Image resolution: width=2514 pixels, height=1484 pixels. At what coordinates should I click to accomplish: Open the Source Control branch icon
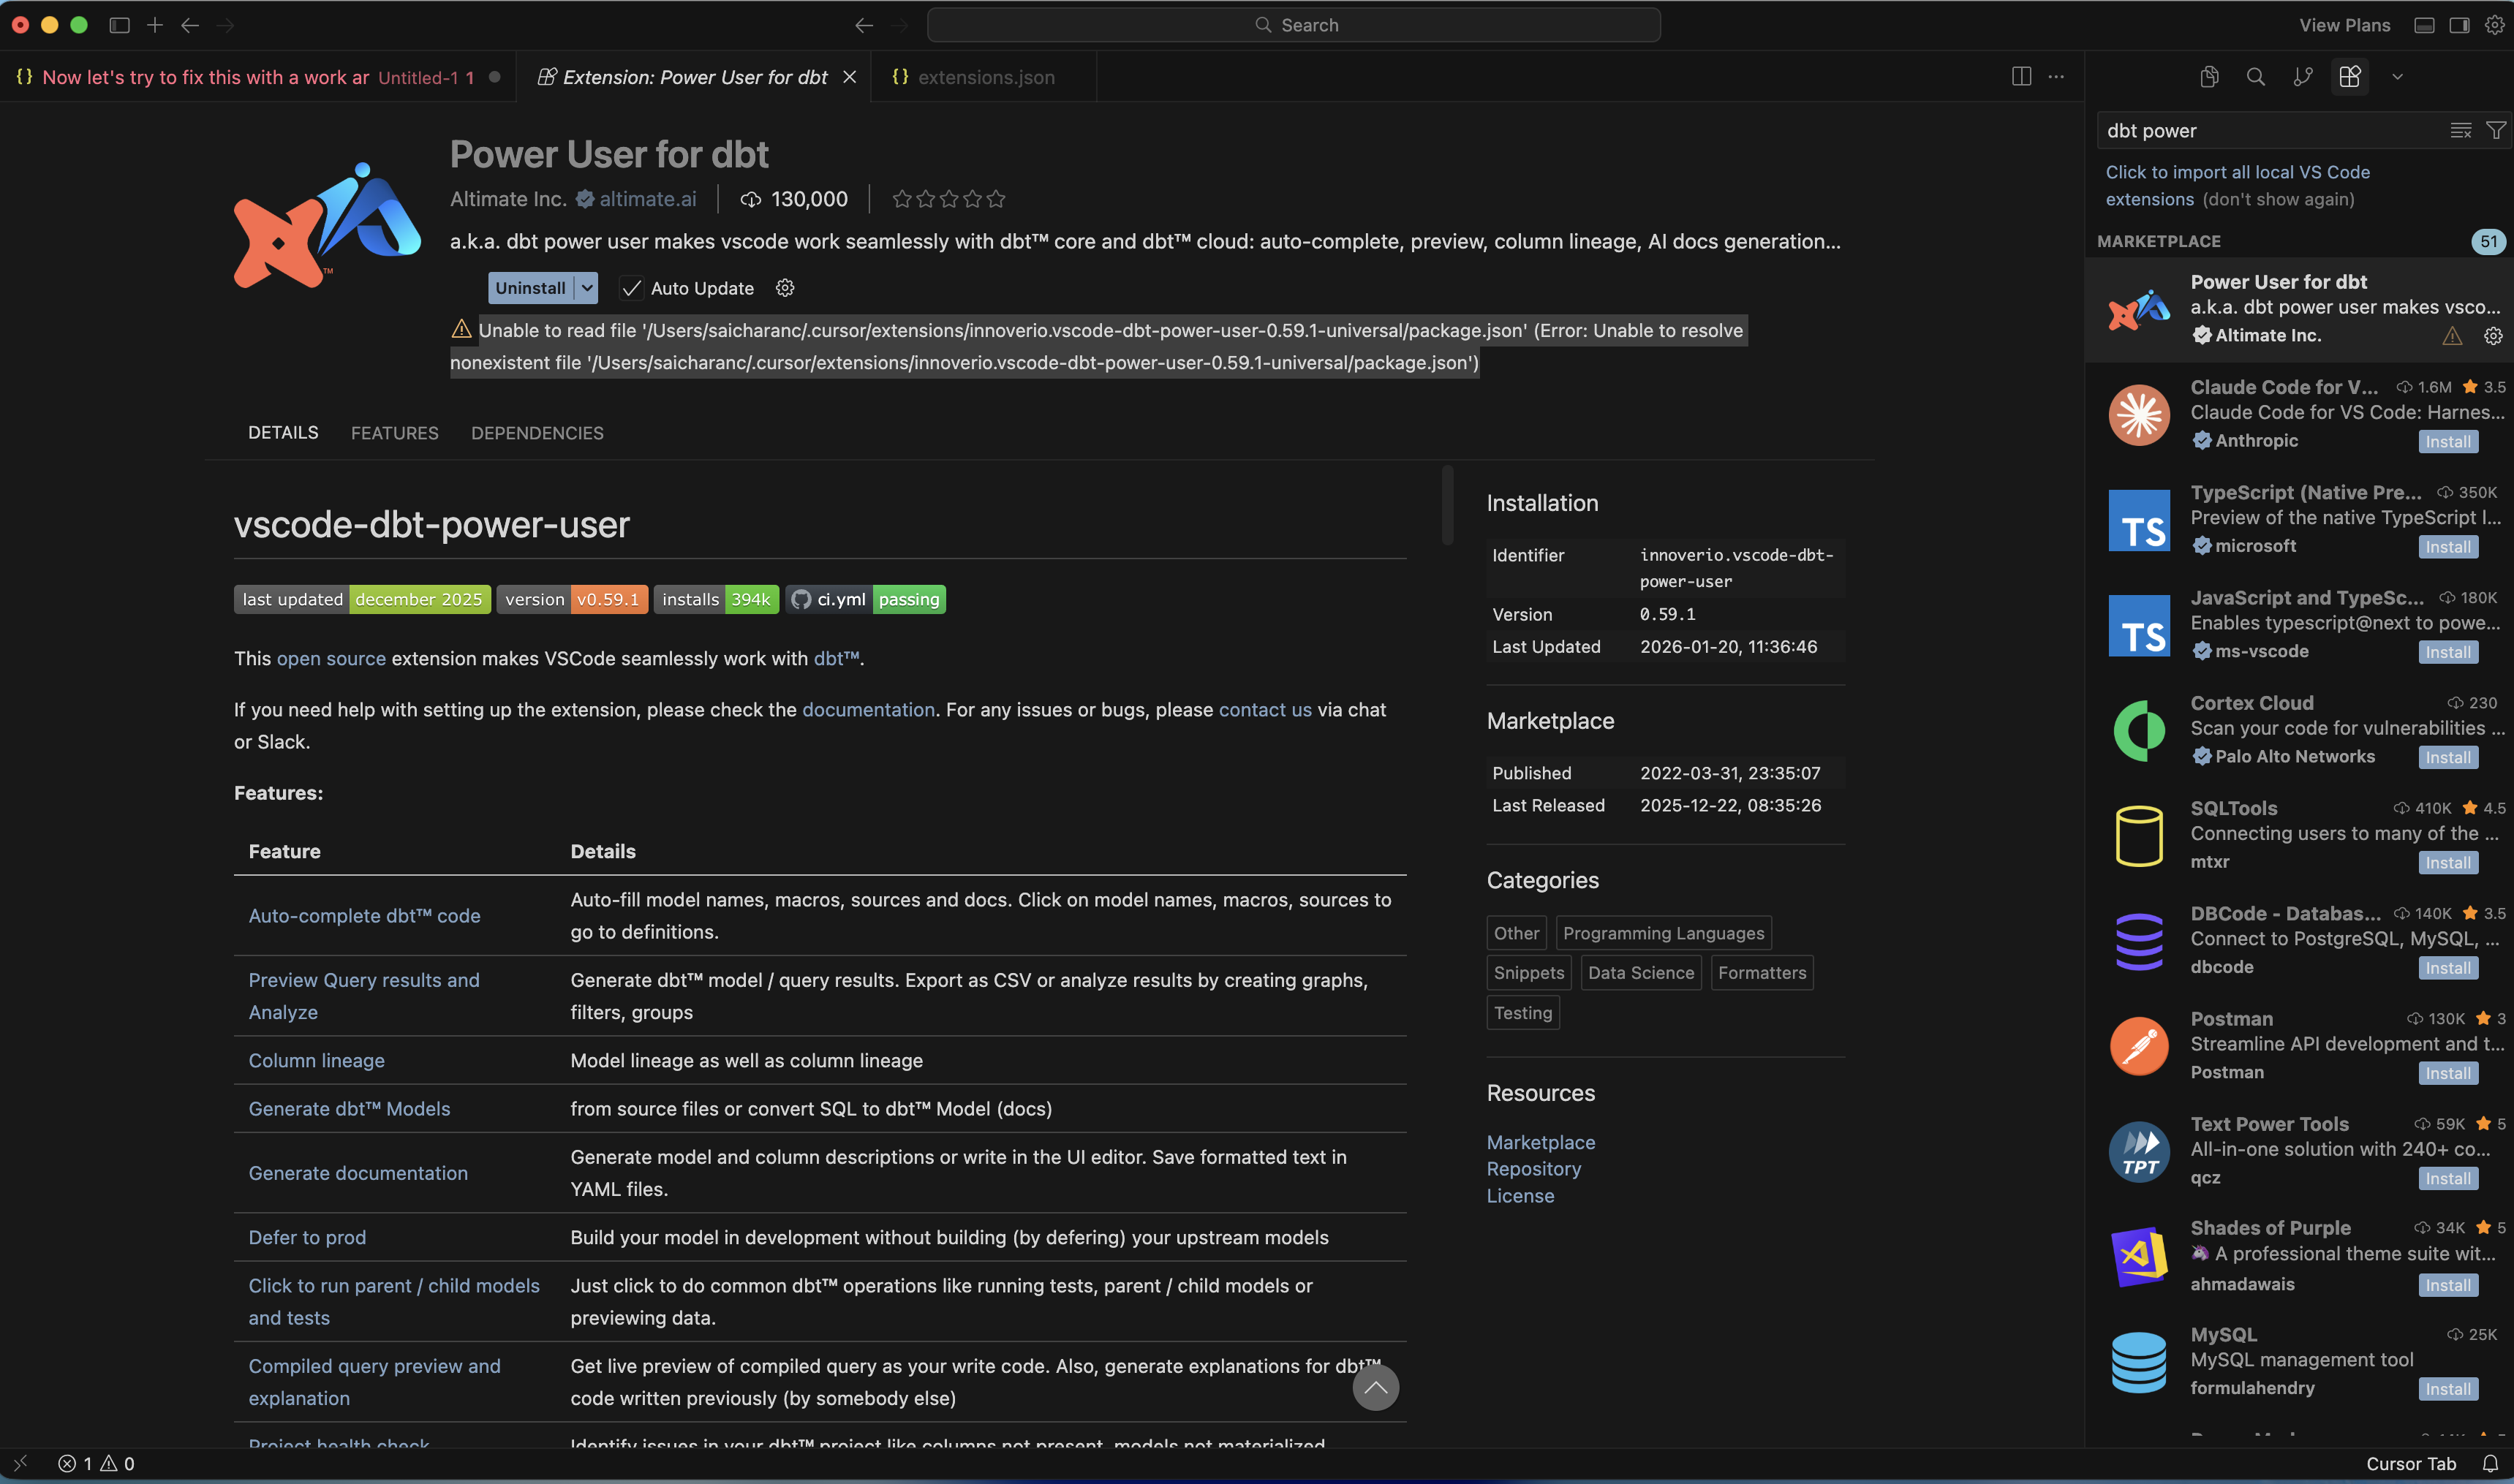[x=2303, y=77]
